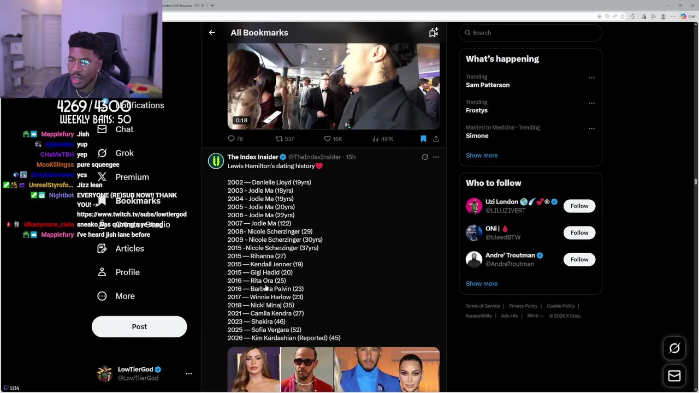The image size is (699, 393).
Task: Click Grok actions icon on Index Insider post
Action: (425, 157)
